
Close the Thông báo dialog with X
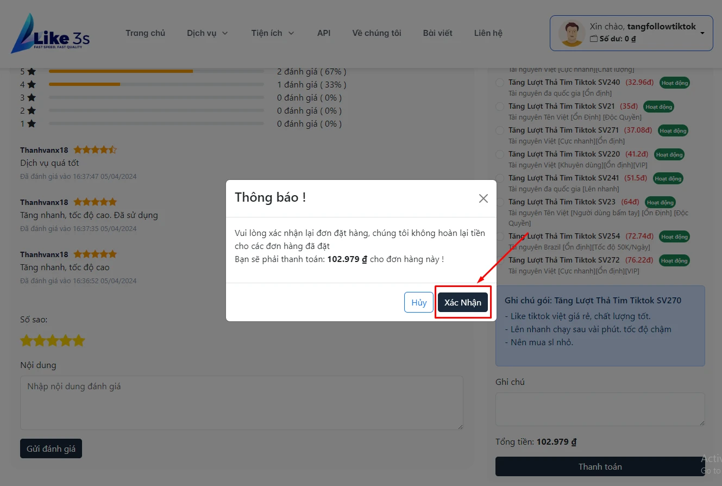point(484,198)
